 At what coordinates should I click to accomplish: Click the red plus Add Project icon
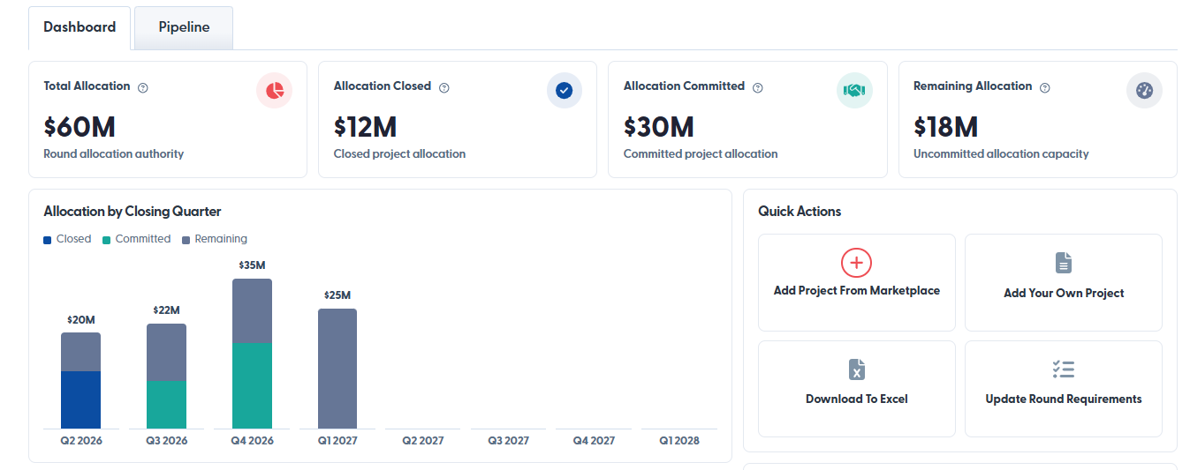(856, 263)
